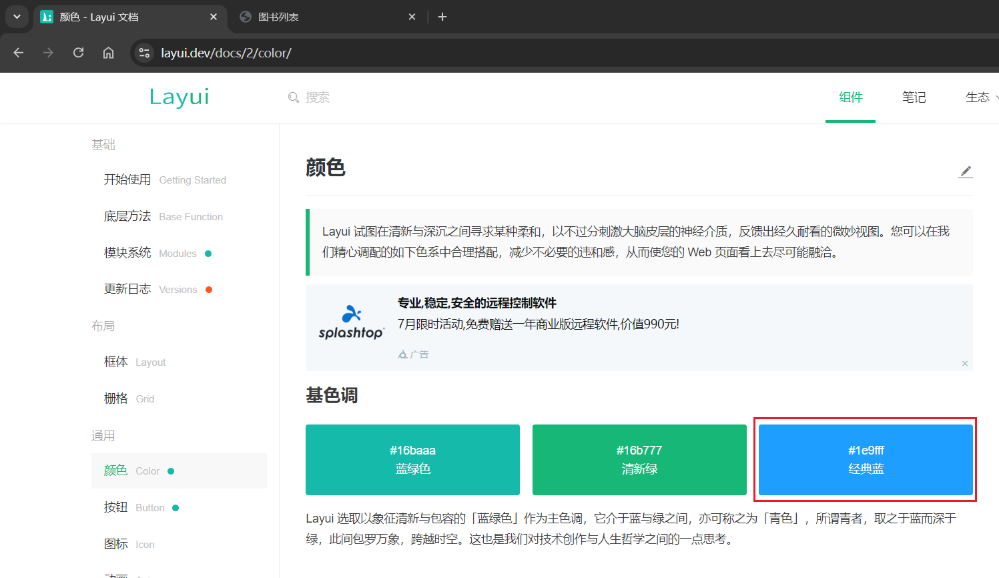Open a new browser tab
This screenshot has height=578, width=999.
click(x=442, y=17)
